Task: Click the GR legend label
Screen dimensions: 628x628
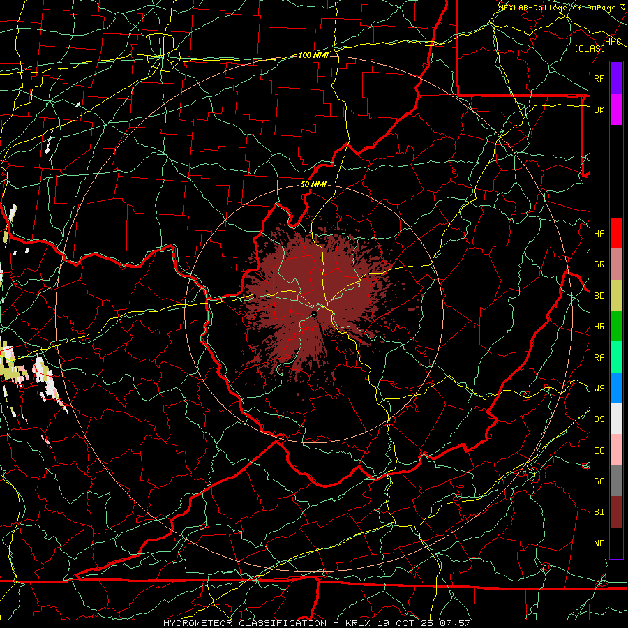Action: coord(599,264)
